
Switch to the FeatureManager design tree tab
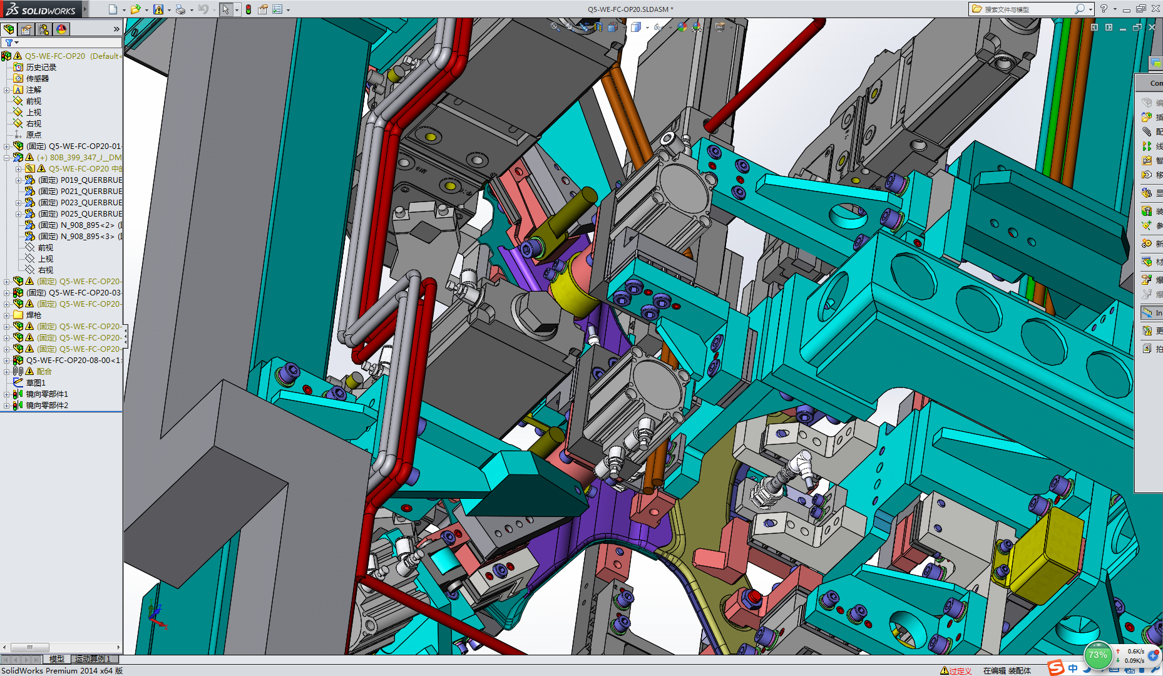point(9,29)
